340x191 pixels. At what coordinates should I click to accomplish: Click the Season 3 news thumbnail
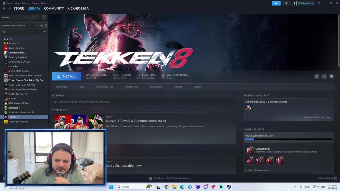(x=79, y=122)
